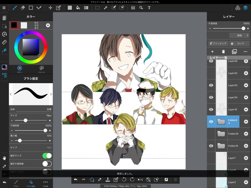
Task: Delete the selected layer with trash icon
Action: click(x=223, y=51)
